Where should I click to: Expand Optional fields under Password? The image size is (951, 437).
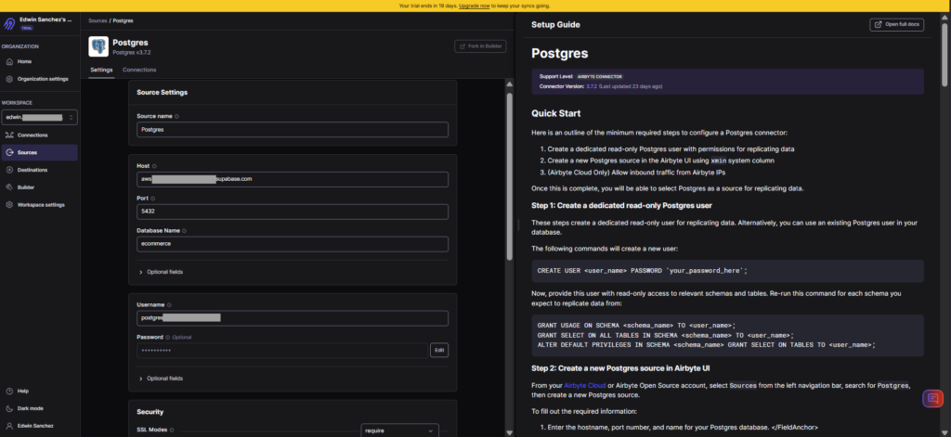coord(161,379)
